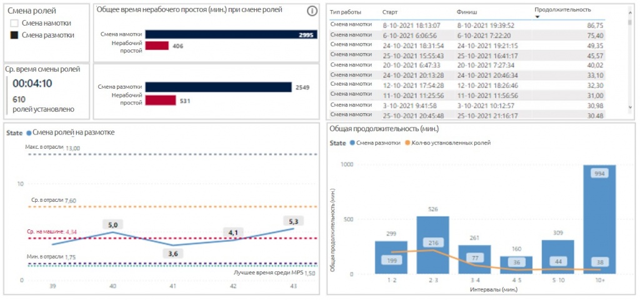
Task: Click the Ср. на машине 4,34 line label
Action: click(52, 231)
